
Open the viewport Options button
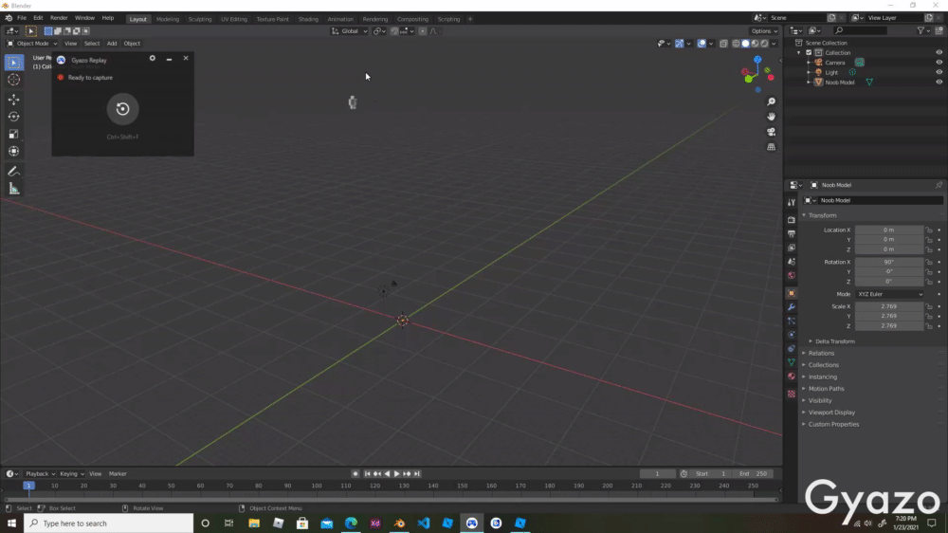[x=764, y=31]
